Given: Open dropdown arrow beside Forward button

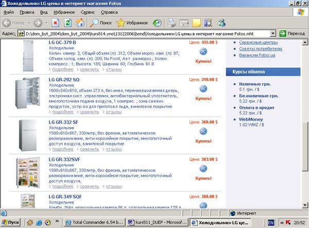Looking at the screenshot, I should [x=46, y=23].
